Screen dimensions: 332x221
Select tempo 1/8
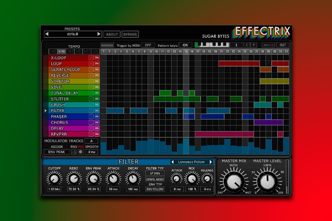point(79,51)
